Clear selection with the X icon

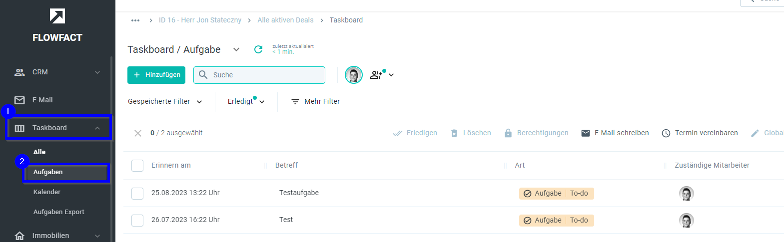138,133
